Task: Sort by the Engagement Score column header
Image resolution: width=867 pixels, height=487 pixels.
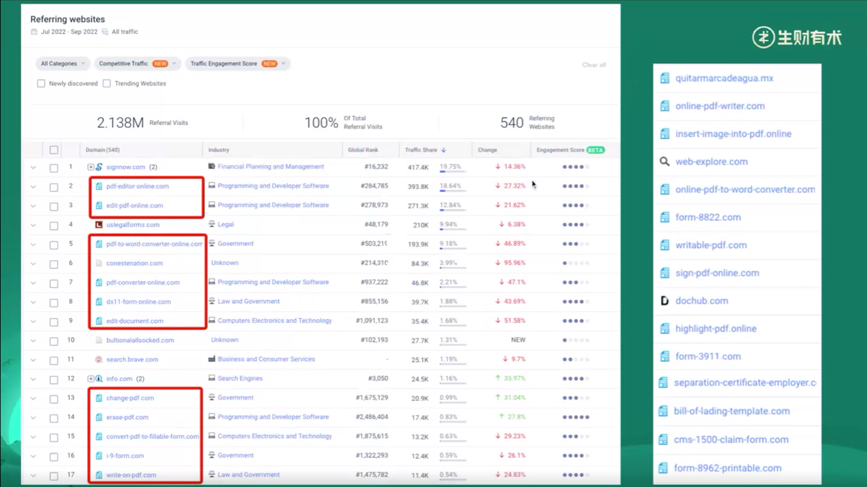Action: tap(570, 150)
